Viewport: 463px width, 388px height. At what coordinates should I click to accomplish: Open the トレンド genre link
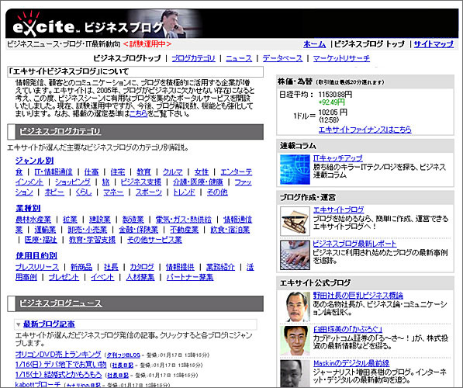click(x=184, y=192)
